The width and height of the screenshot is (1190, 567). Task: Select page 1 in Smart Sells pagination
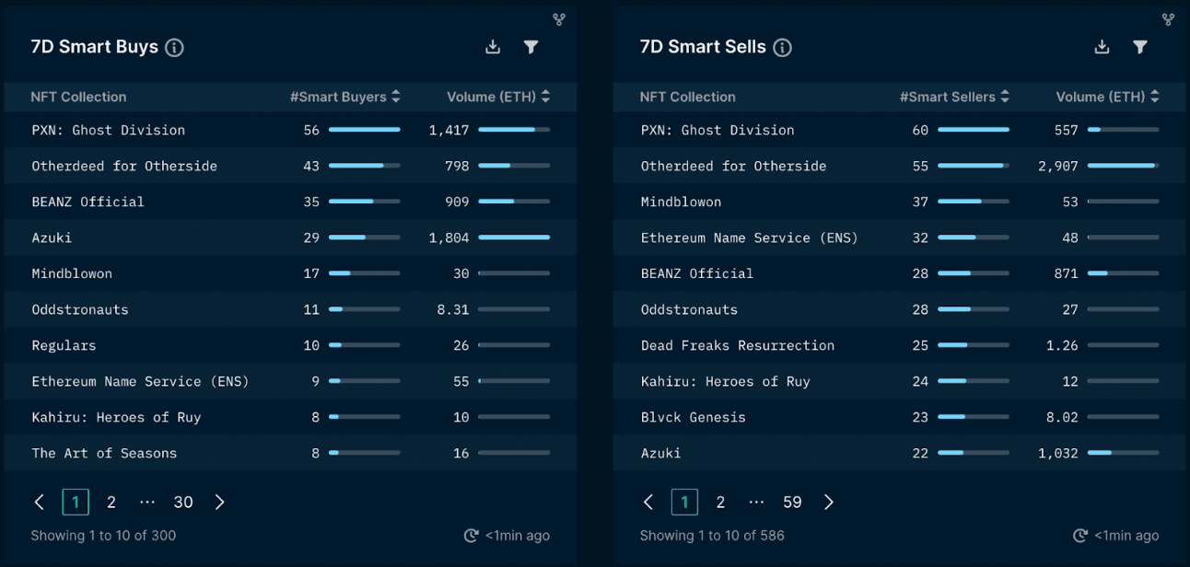684,502
